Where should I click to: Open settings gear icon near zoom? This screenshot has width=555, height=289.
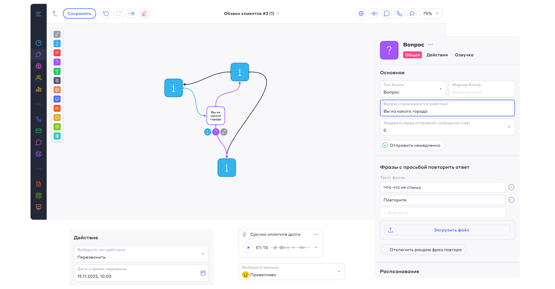[x=361, y=14]
